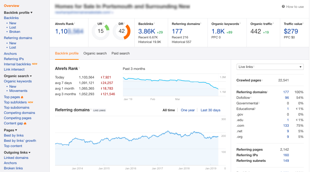Click the fire icon beside Top pages

tap(22, 97)
